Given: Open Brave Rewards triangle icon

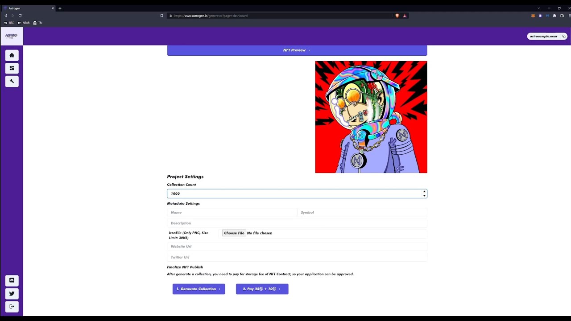Looking at the screenshot, I should pos(405,16).
